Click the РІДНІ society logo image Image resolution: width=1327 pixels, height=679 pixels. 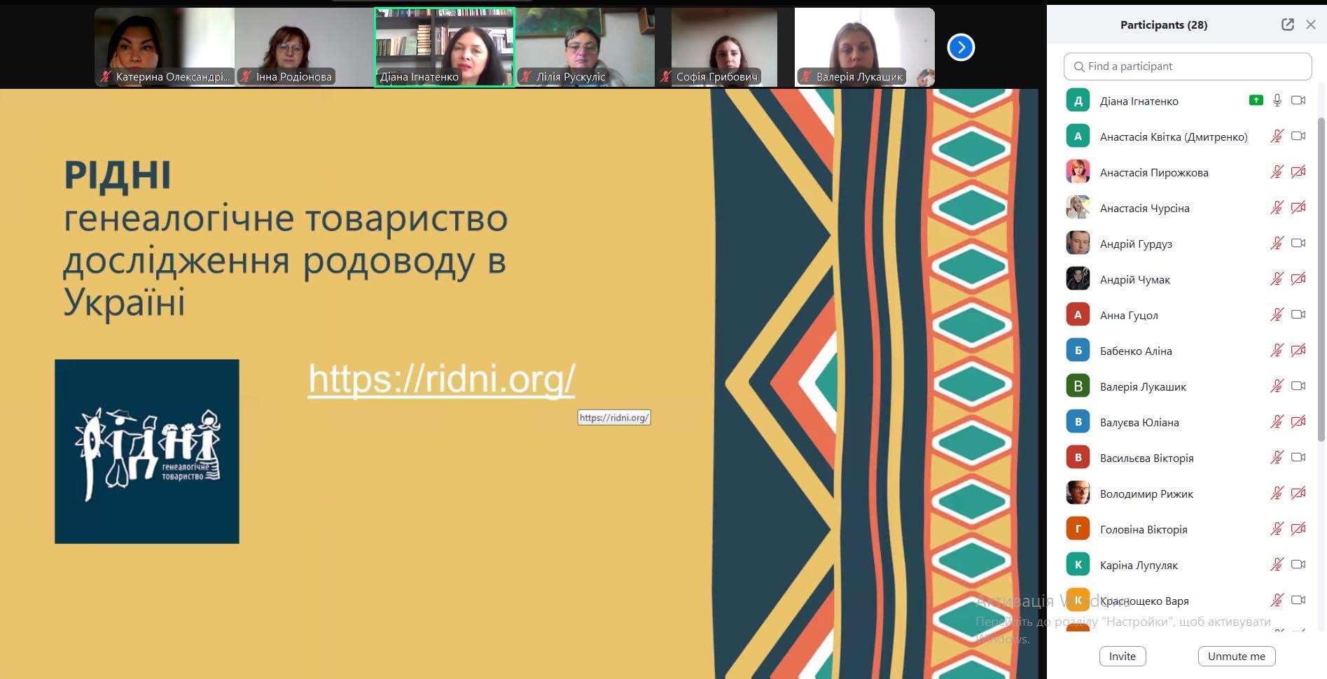tap(147, 451)
